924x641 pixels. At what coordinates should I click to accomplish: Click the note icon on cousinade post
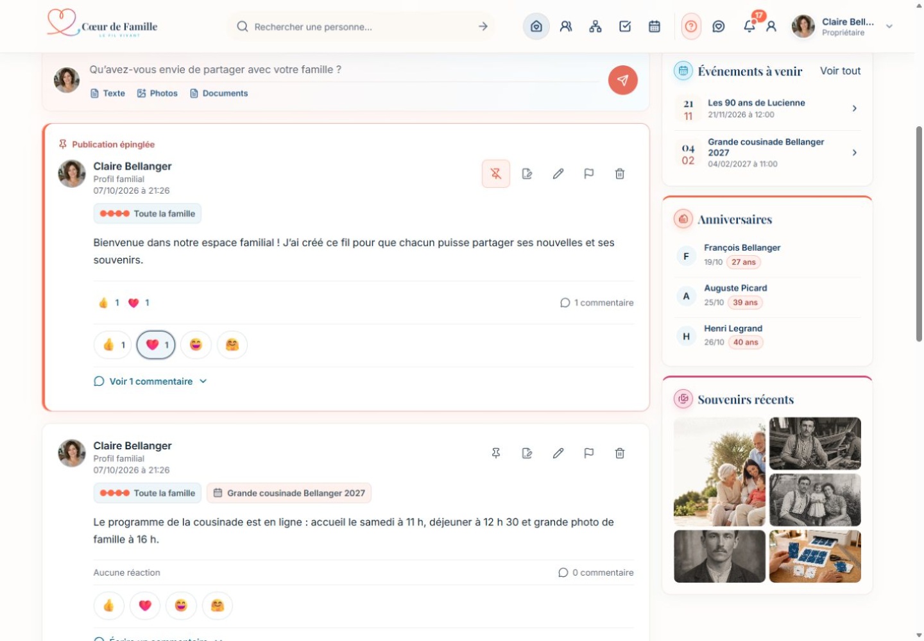(527, 453)
